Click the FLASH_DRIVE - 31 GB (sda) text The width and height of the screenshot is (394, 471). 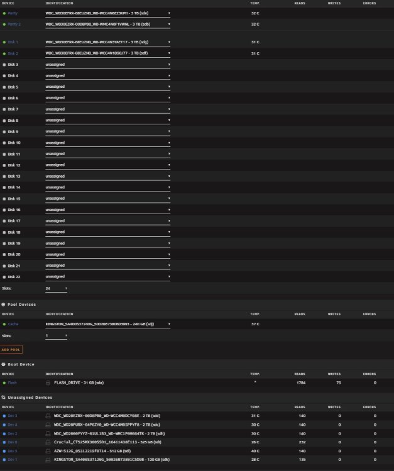point(79,382)
